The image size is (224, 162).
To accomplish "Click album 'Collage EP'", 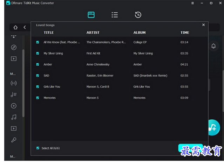I will click(x=140, y=42).
